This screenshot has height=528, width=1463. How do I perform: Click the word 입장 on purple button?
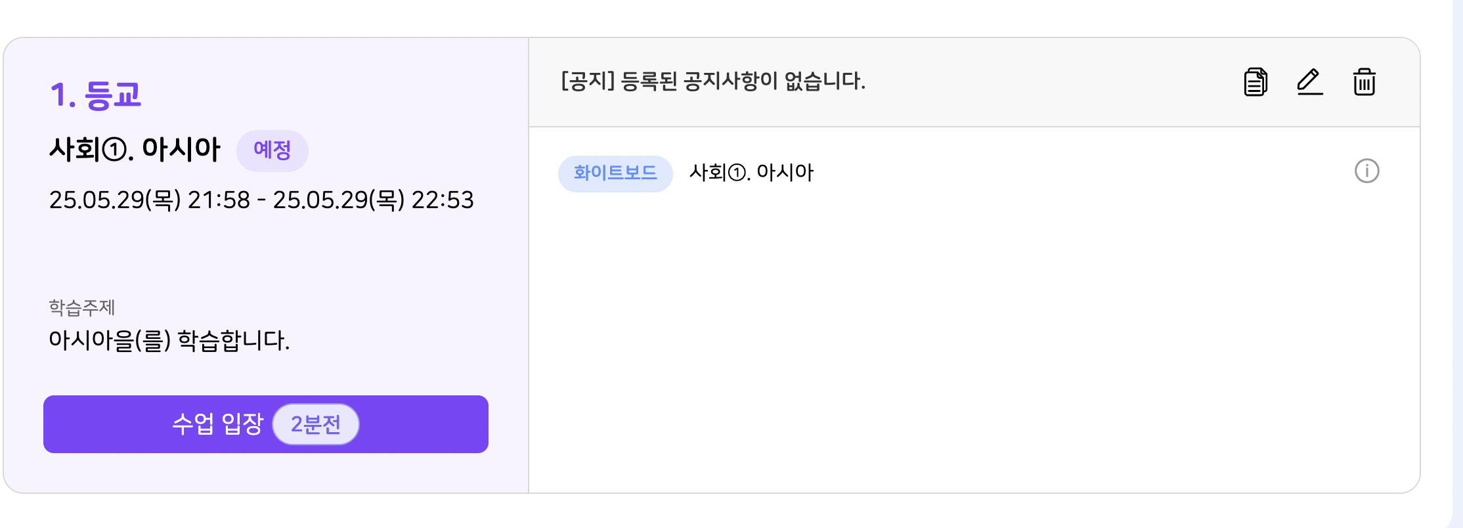coord(242,424)
